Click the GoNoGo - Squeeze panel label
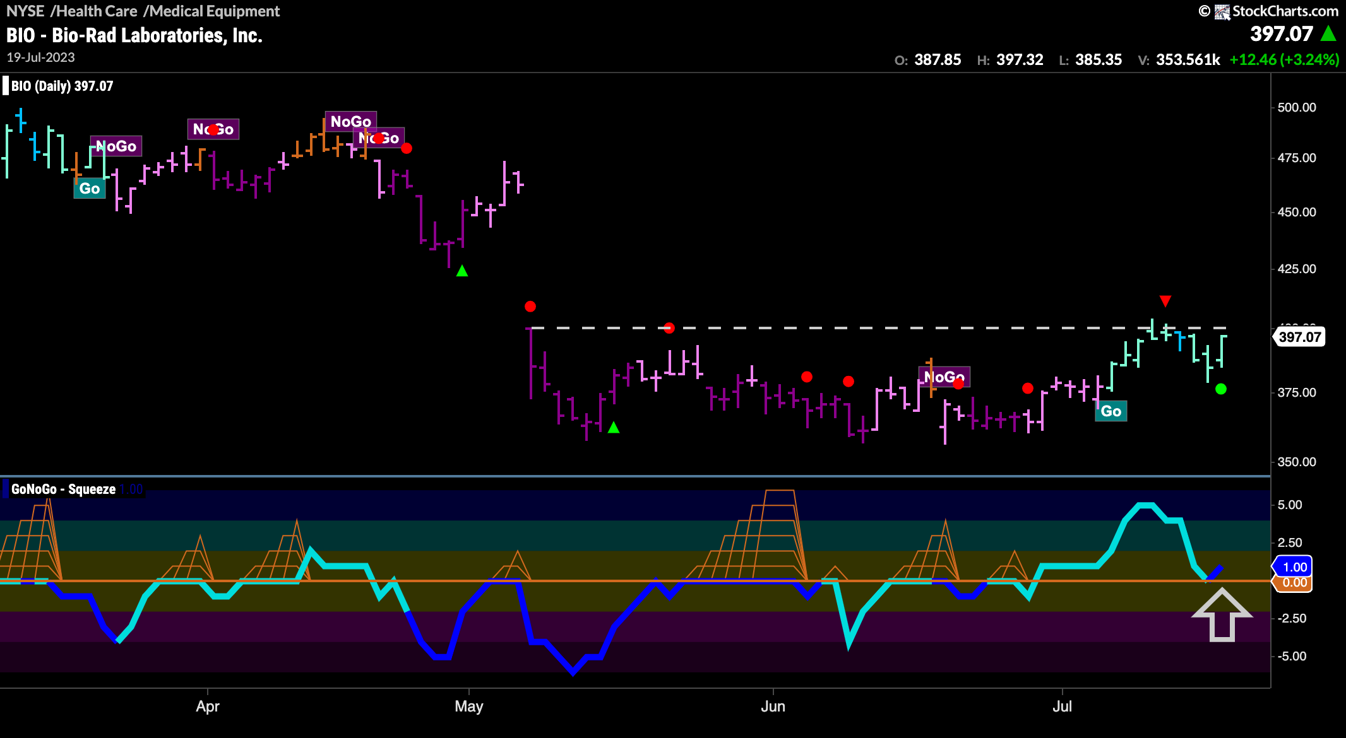The width and height of the screenshot is (1346, 738). pos(63,489)
